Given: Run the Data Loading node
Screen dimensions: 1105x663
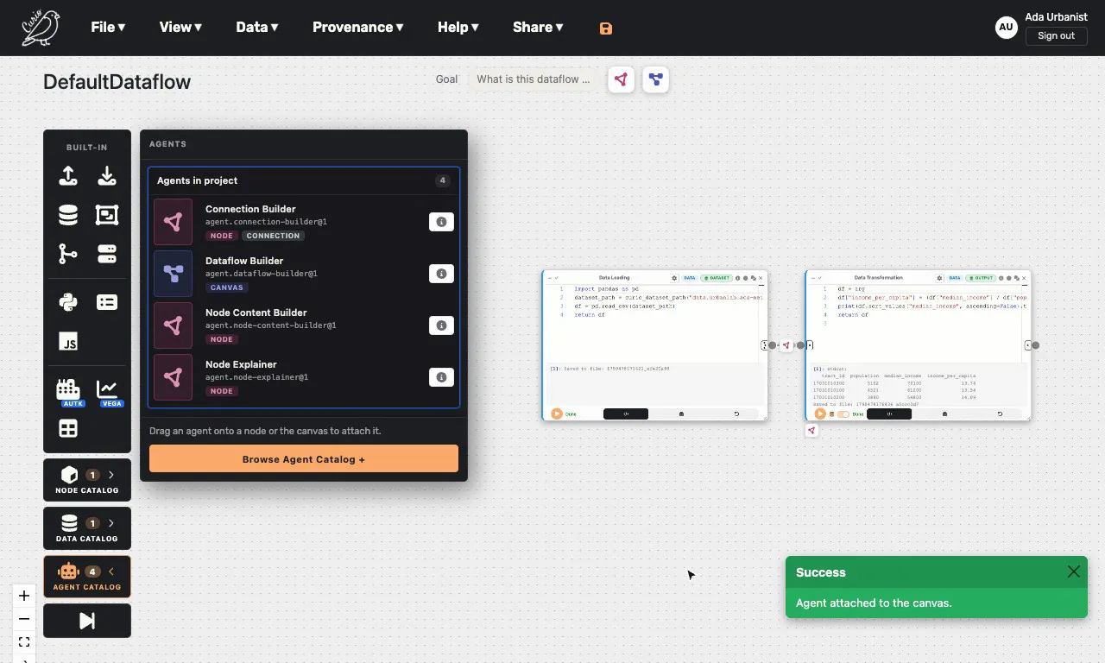Looking at the screenshot, I should point(557,414).
